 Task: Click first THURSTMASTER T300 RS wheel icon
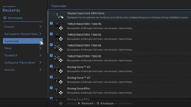[58, 26]
